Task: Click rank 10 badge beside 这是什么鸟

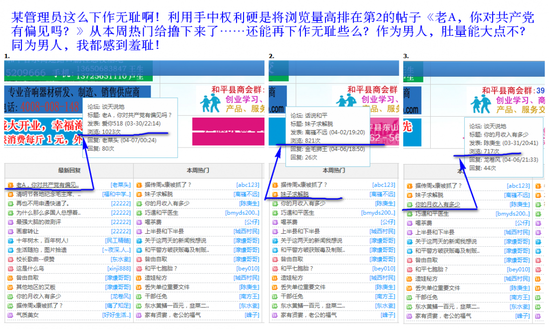Action: [10, 269]
